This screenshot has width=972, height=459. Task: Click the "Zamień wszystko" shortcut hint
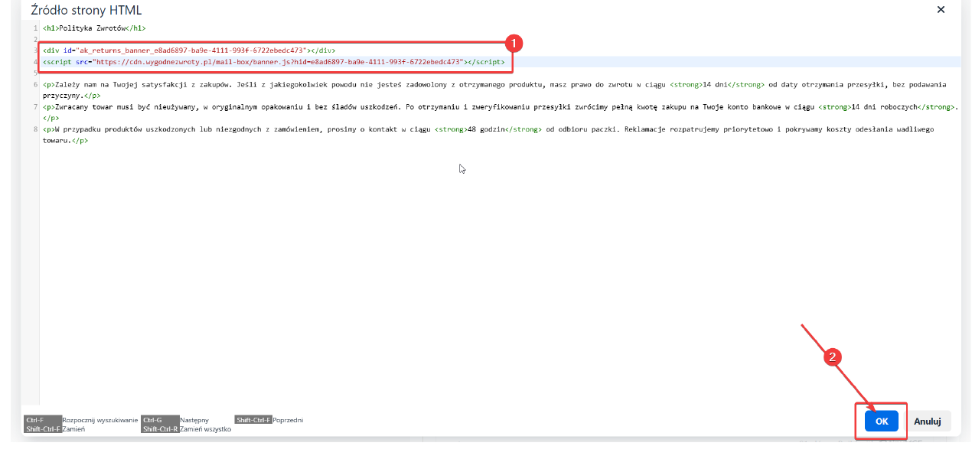pos(206,429)
